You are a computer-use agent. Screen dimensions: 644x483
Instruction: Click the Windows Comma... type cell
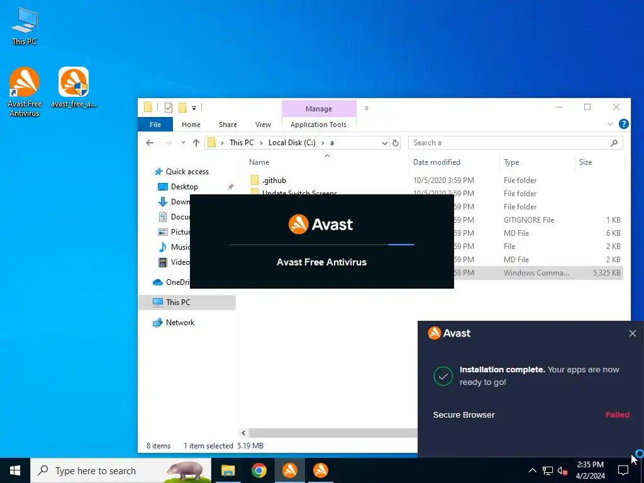tap(536, 273)
